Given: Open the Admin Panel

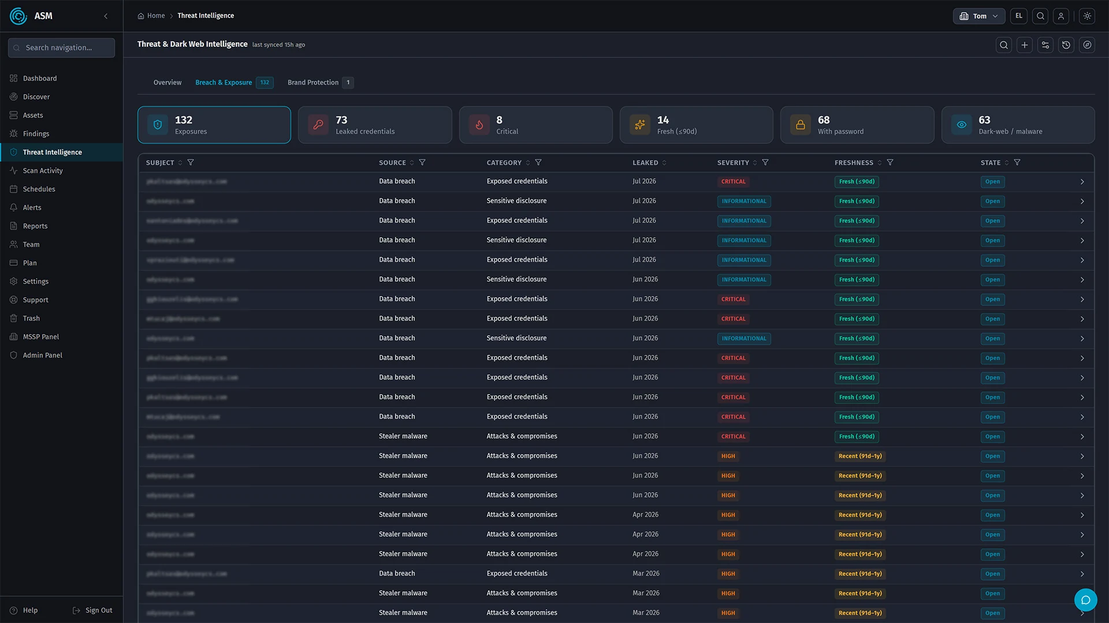Looking at the screenshot, I should [61, 355].
